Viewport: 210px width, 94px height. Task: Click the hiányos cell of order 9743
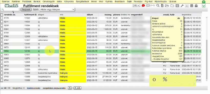(x=72, y=77)
